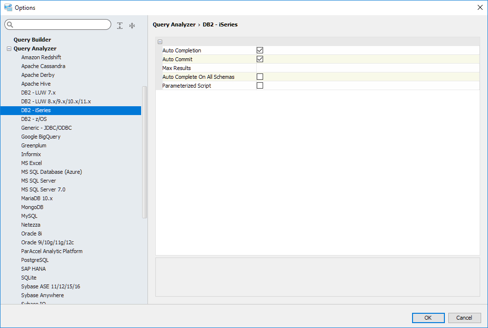Click the expand all tree icon
Screen dimensions: 488x328
pyautogui.click(x=120, y=25)
